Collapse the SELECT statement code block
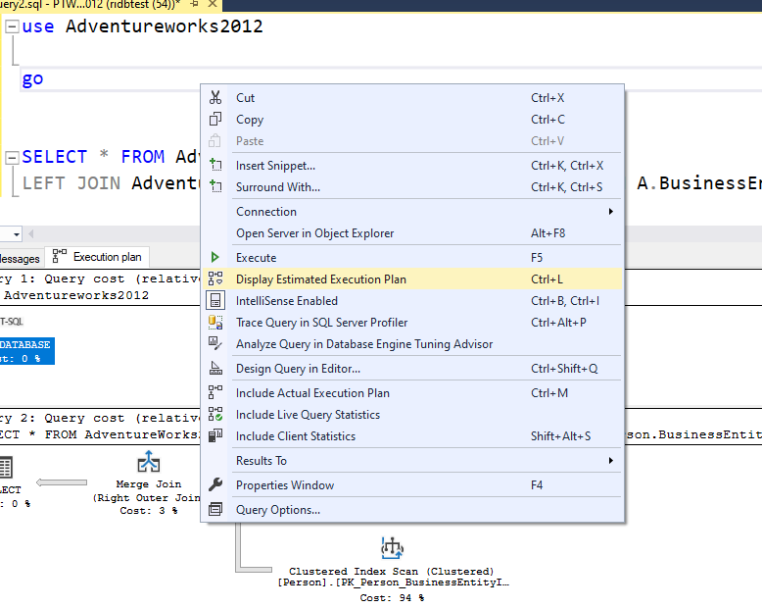Screen dimensions: 762x608 tap(12, 157)
